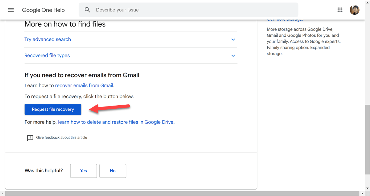
Task: Open the Try advanced search section
Action: [x=48, y=40]
